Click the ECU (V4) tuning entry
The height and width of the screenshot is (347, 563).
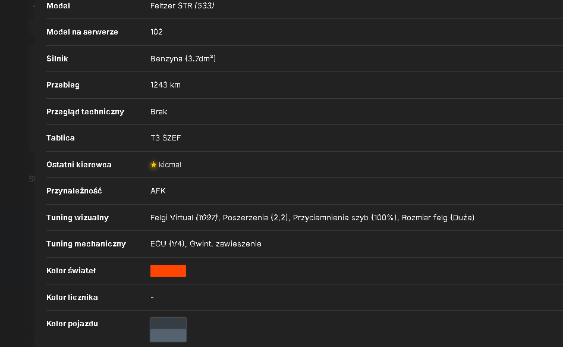167,244
